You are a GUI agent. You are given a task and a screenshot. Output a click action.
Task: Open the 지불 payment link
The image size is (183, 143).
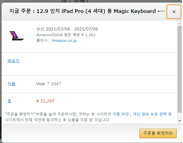[12, 84]
